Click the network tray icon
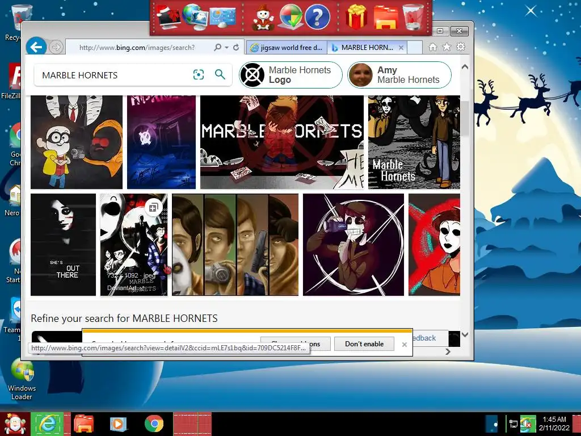581x436 pixels. (513, 424)
